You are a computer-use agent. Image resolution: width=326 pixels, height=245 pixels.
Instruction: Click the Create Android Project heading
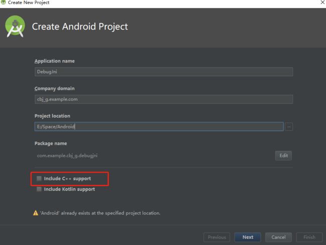pyautogui.click(x=80, y=26)
